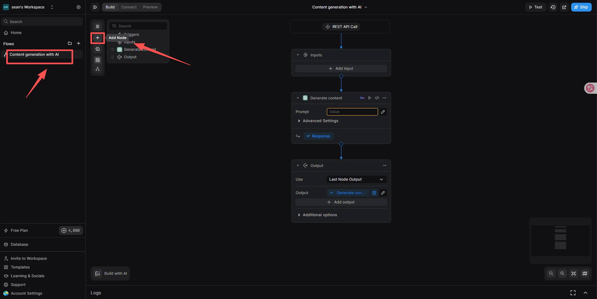Click the Add Node plus icon
597x299 pixels.
click(x=98, y=38)
